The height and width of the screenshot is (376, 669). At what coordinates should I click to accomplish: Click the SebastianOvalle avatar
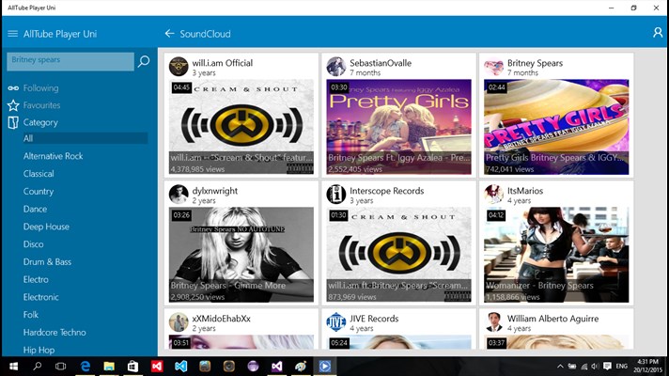(x=336, y=67)
